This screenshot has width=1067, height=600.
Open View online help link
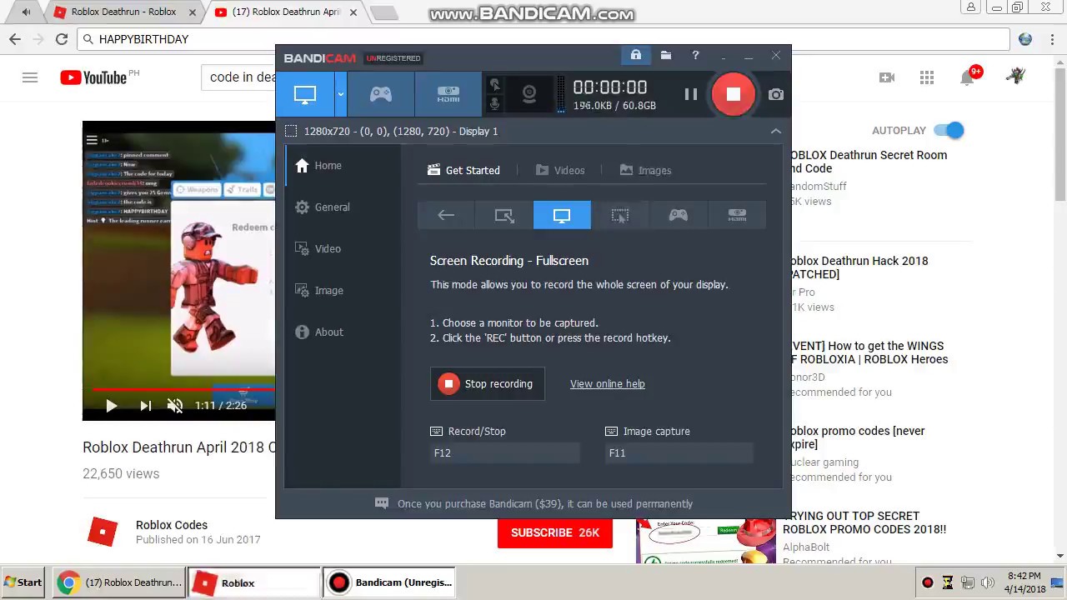[x=607, y=383]
